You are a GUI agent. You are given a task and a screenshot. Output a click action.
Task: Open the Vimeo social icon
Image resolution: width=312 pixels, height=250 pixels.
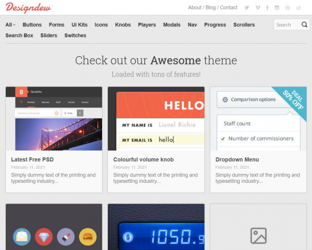click(x=258, y=8)
